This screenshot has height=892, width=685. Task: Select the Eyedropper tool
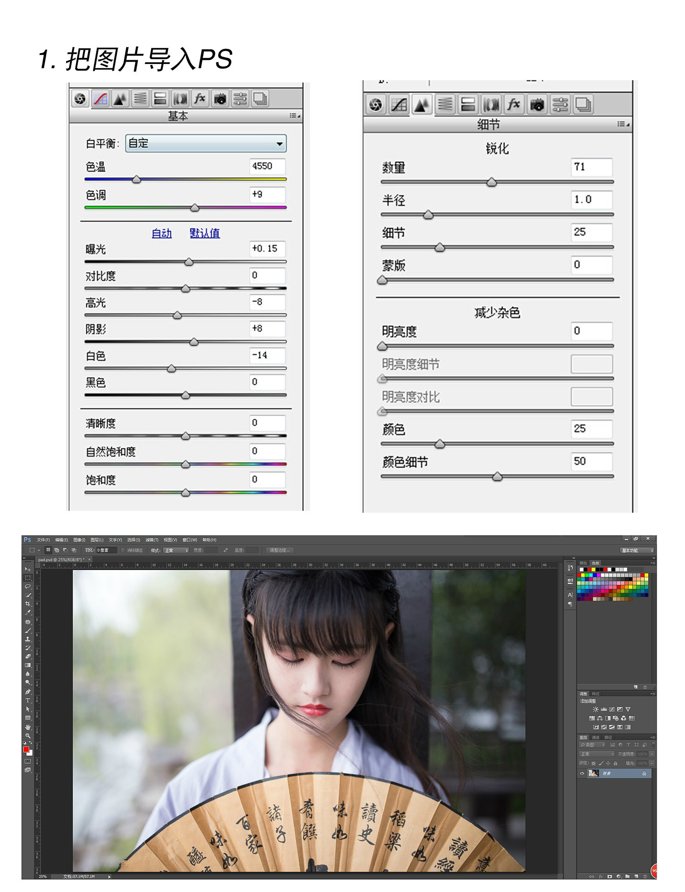pos(28,612)
